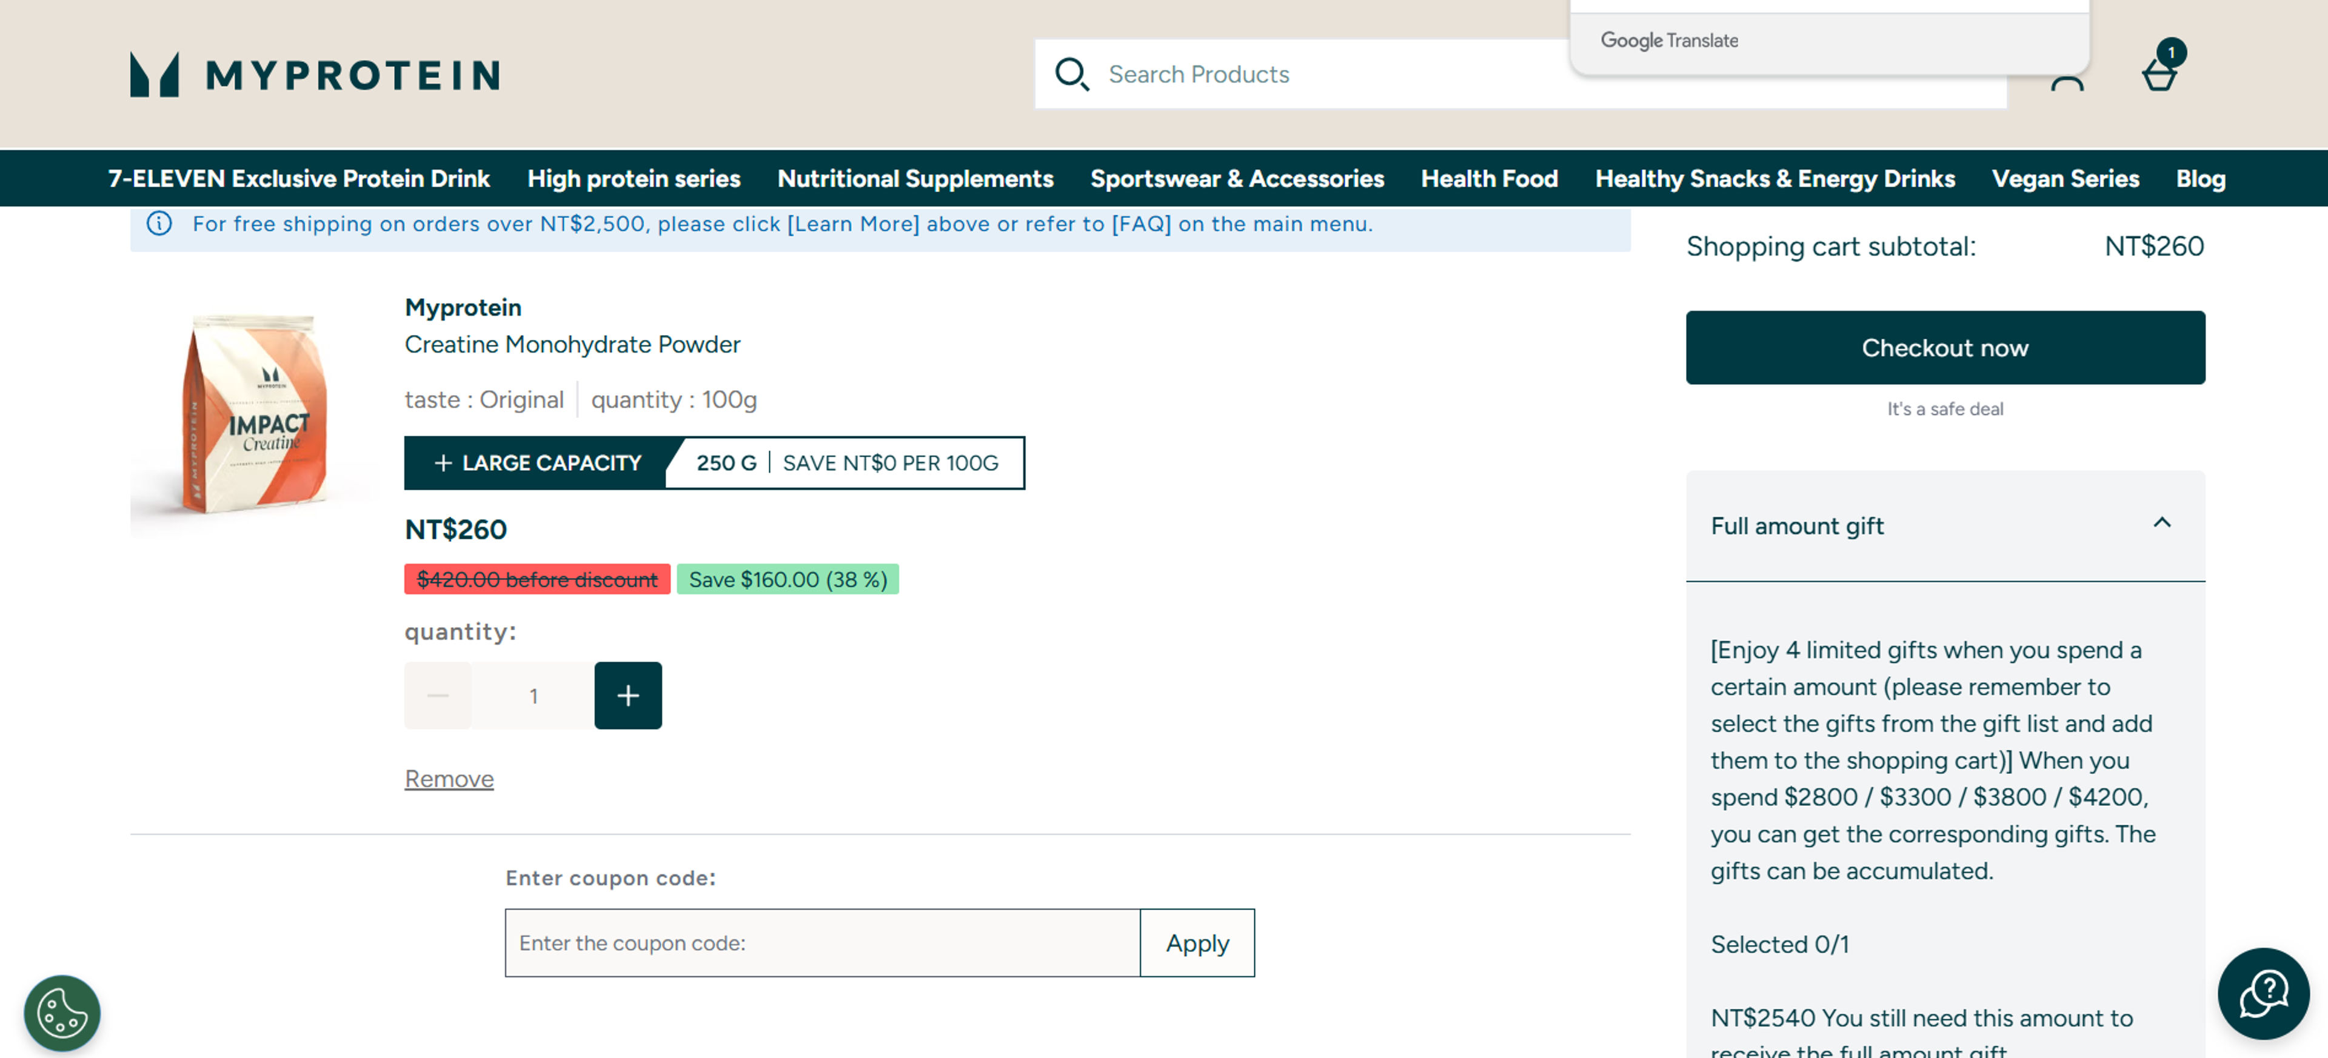Open the account profile icon
Screen dimensions: 2328x1058
(2067, 83)
